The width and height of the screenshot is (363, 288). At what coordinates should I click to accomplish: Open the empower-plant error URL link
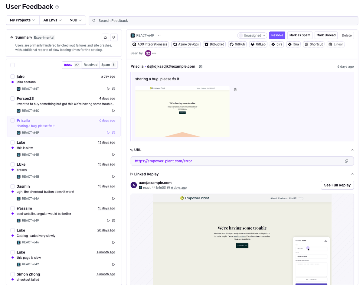163,161
